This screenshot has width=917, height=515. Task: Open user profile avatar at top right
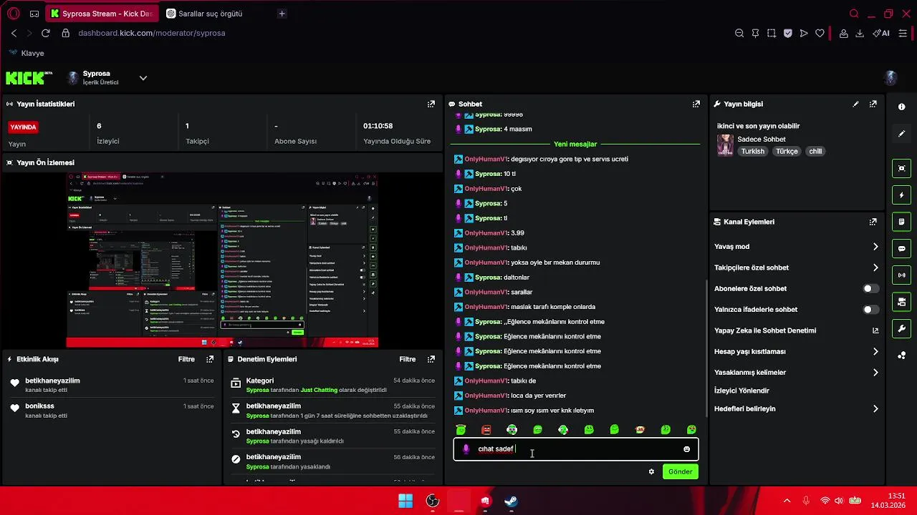click(x=891, y=78)
